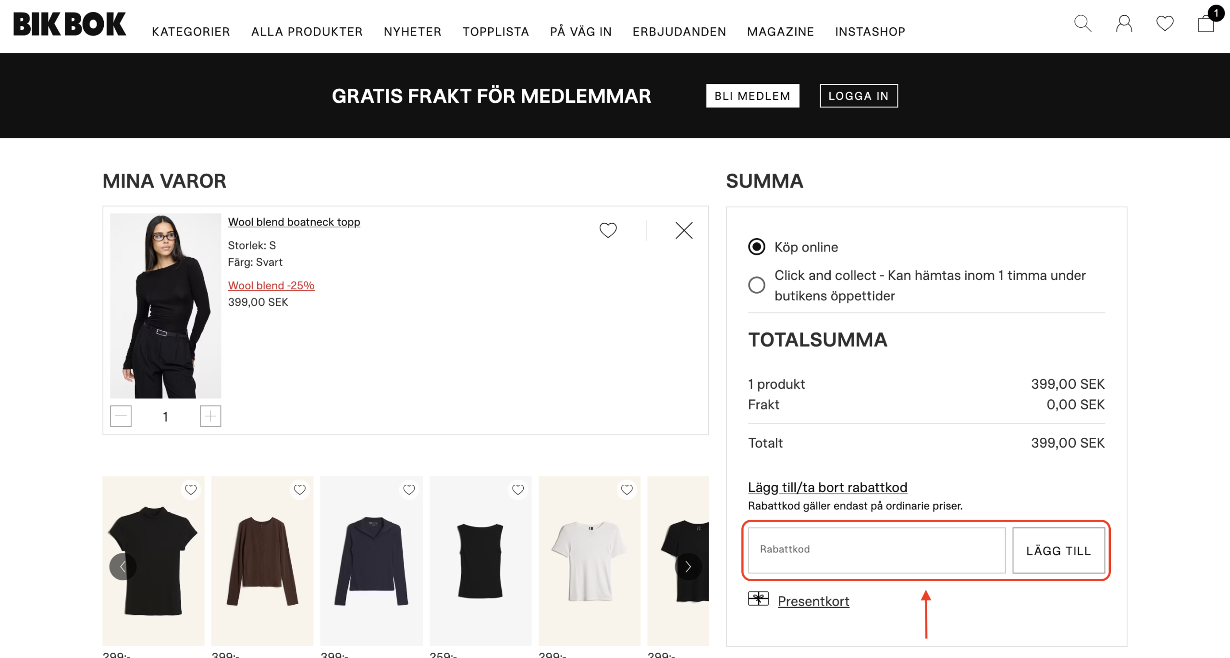Apply discount code with LÄGG TILL
Viewport: 1230px width, 658px height.
pos(1058,550)
